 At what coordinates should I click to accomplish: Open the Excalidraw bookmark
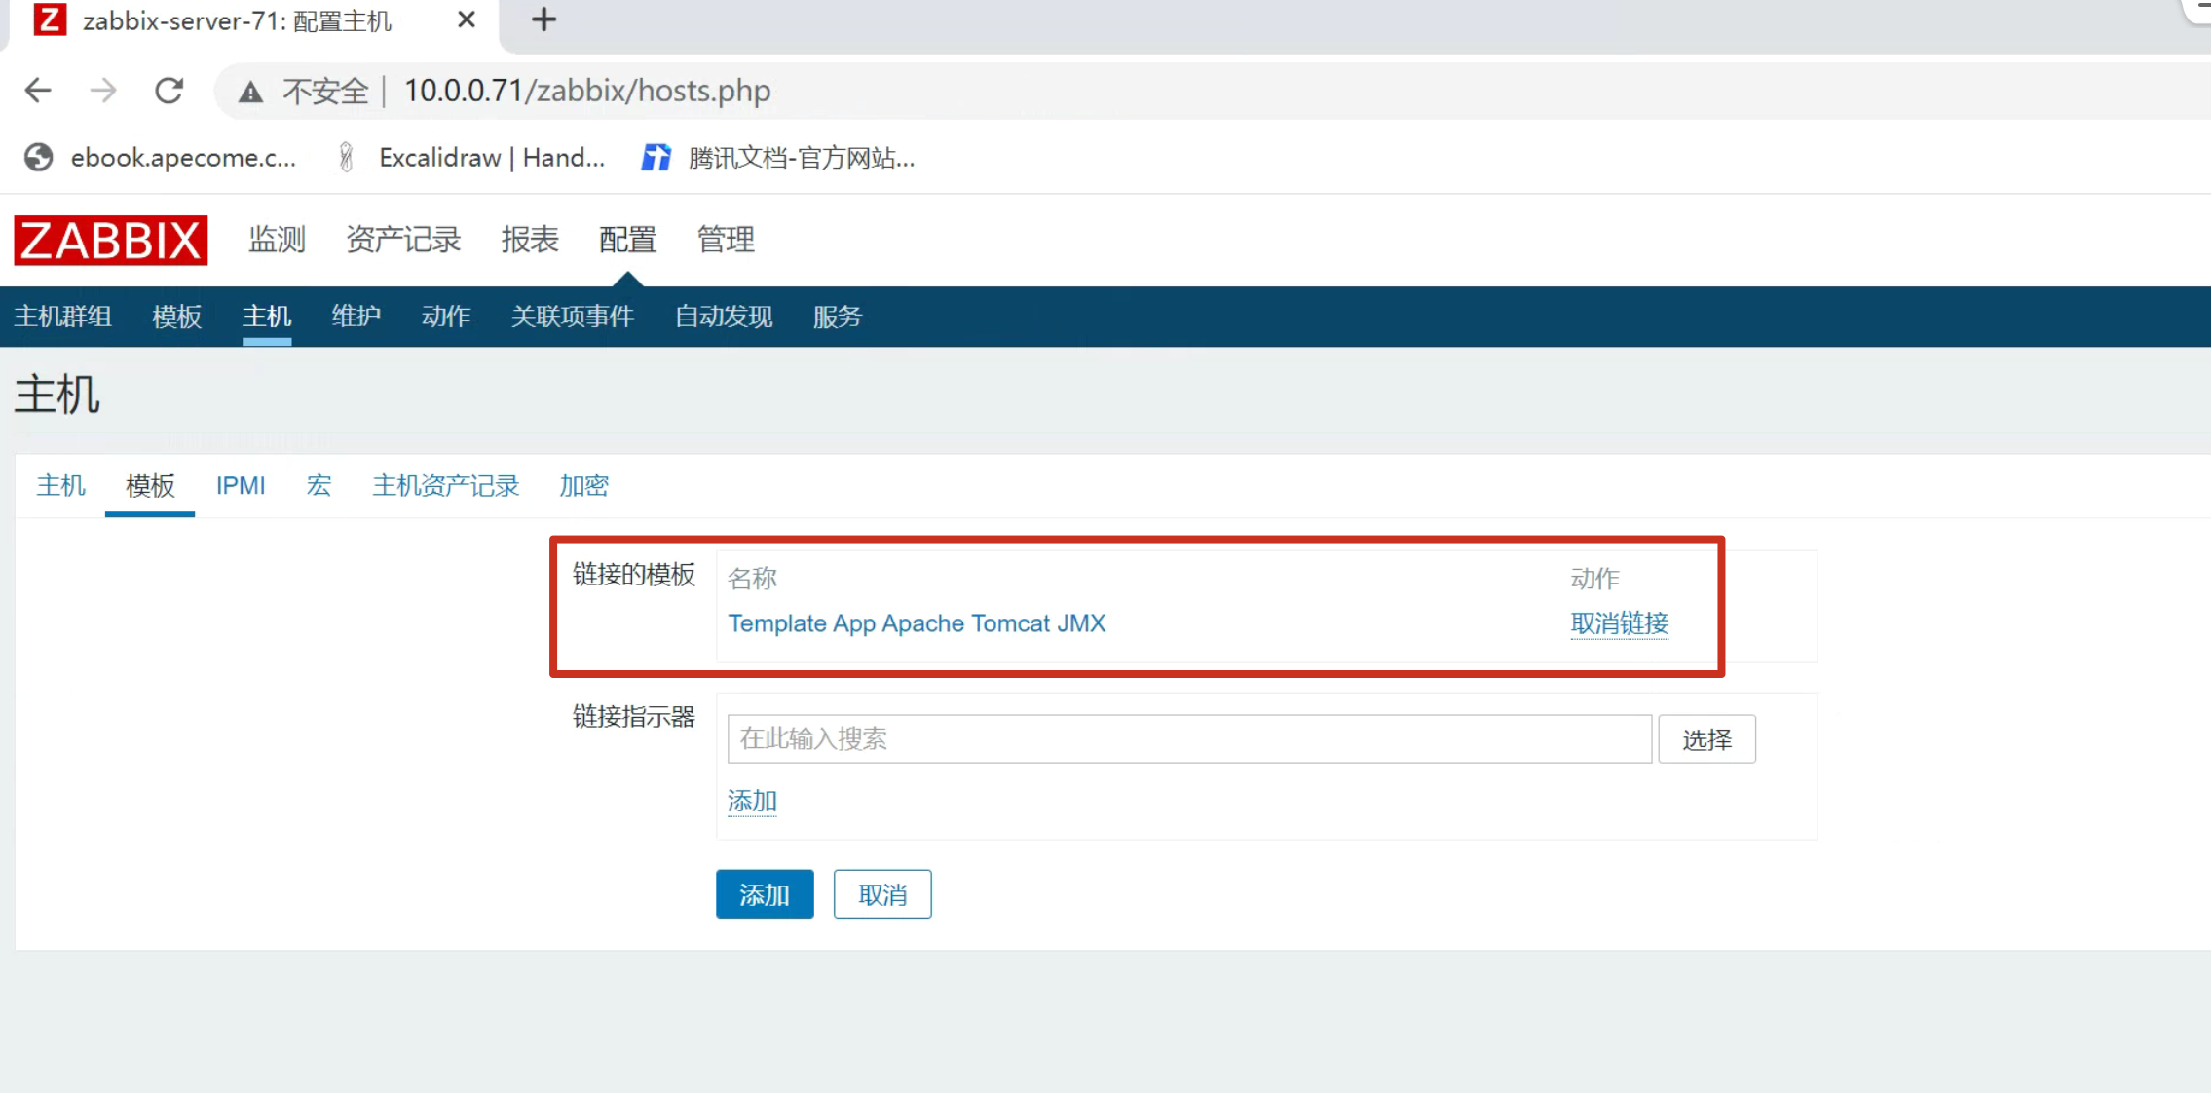(x=471, y=158)
